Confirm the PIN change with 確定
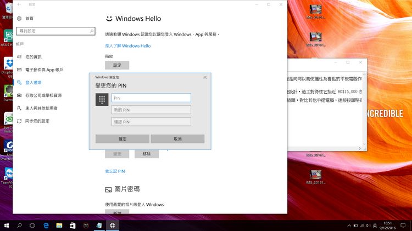This screenshot has width=412, height=231. [123, 139]
